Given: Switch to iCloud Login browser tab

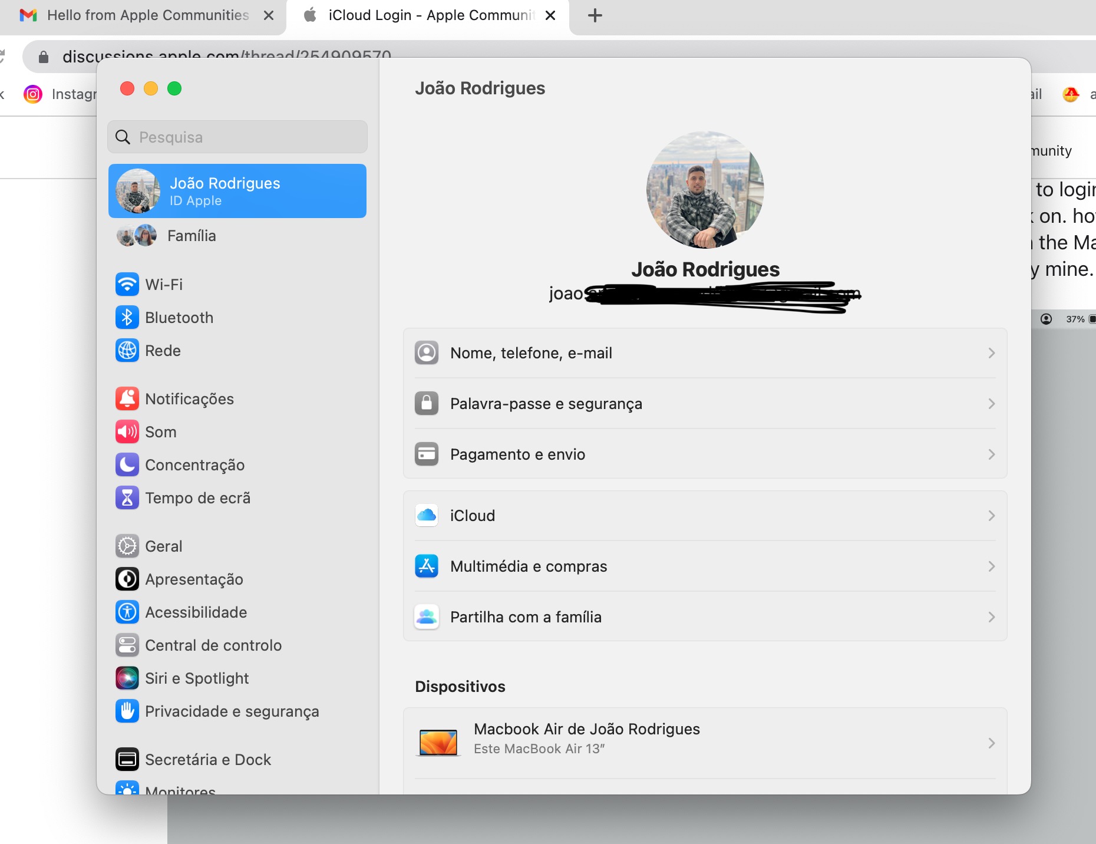Looking at the screenshot, I should pos(428,16).
